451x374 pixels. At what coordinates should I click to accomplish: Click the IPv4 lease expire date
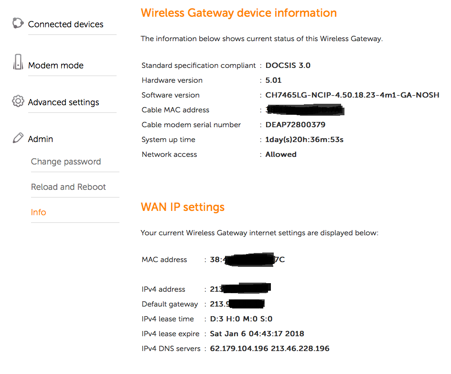point(257,334)
